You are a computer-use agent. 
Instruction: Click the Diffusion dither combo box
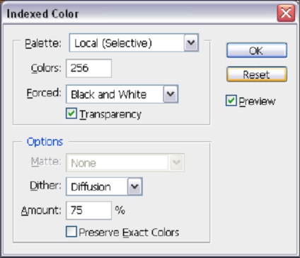pyautogui.click(x=104, y=186)
